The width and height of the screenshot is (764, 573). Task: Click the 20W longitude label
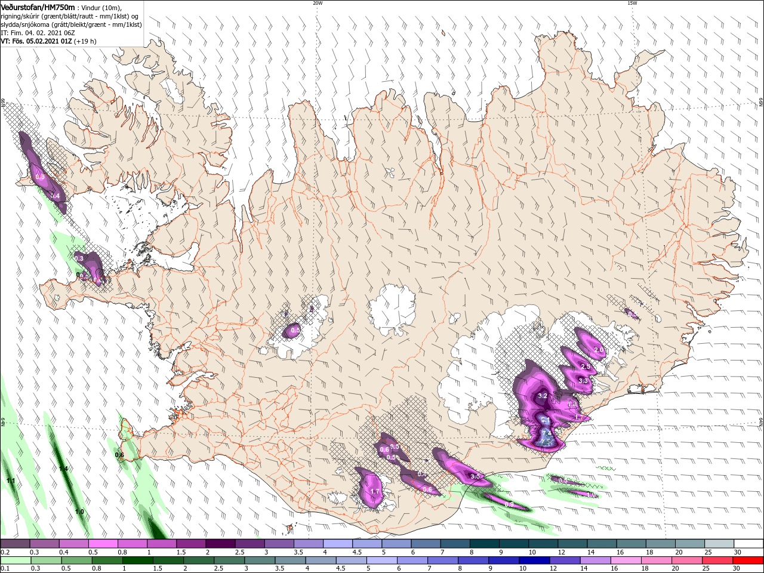(x=318, y=3)
